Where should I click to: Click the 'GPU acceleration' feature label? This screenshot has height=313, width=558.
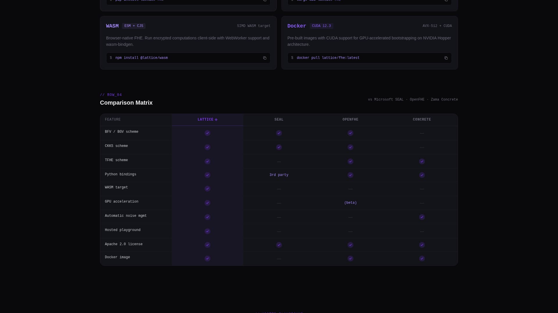click(121, 202)
